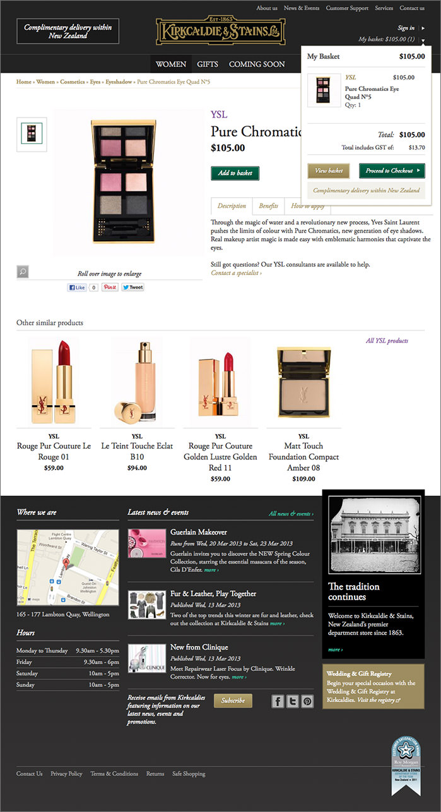
Task: Click the historic store building photo
Action: (373, 535)
